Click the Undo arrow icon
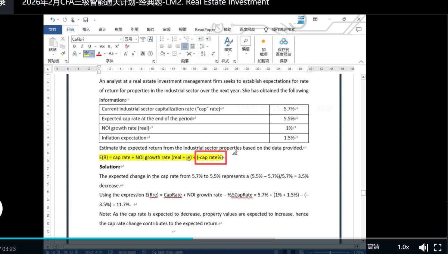 pos(52,20)
